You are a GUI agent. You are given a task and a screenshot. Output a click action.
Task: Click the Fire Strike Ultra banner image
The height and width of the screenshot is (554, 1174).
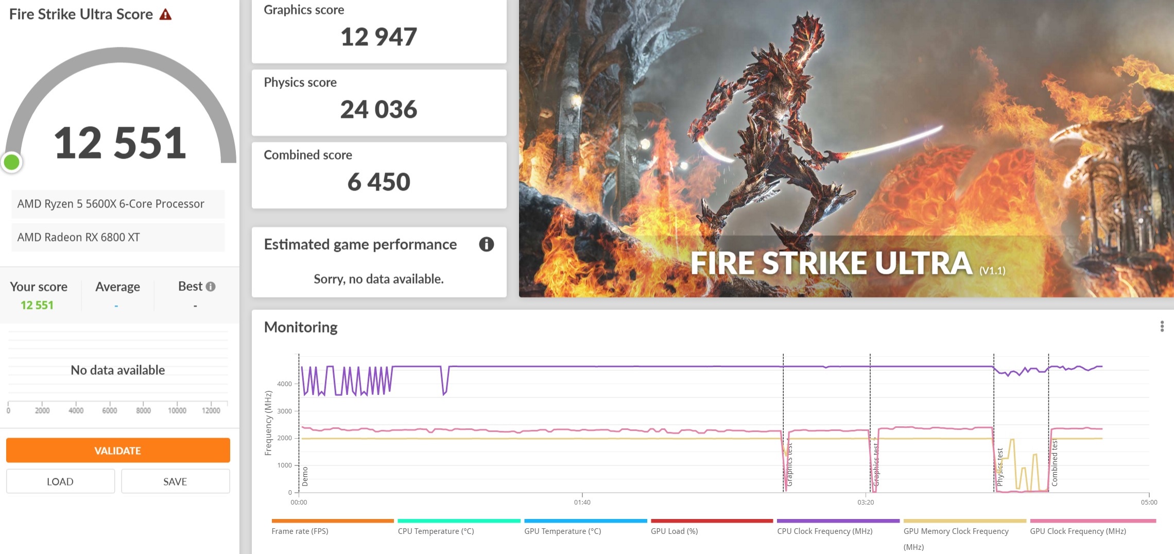coord(846,148)
